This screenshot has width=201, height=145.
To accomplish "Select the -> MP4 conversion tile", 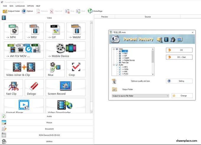I will (13, 31).
